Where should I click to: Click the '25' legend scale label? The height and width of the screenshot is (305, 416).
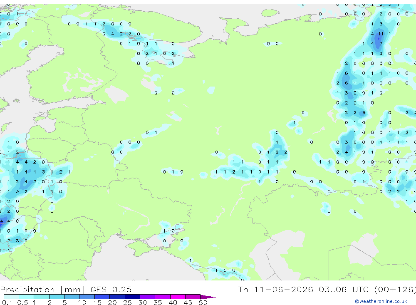pyautogui.click(x=127, y=303)
